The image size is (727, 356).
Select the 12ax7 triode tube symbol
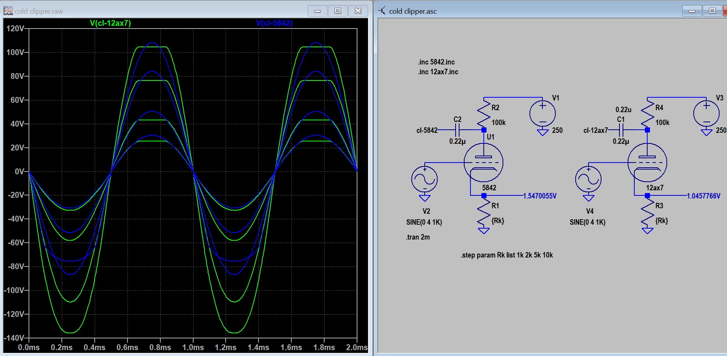(647, 163)
